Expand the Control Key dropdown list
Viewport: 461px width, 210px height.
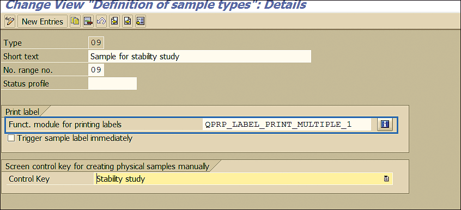(386, 178)
